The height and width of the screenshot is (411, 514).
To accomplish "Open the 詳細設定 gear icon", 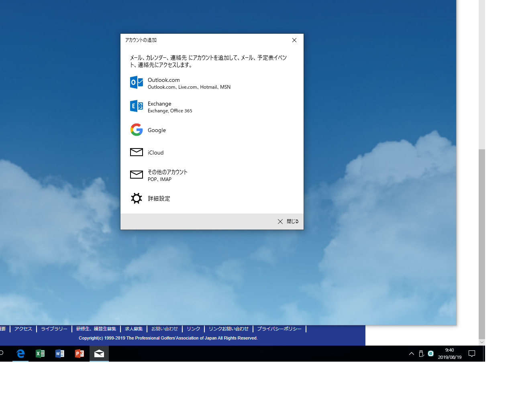I will tap(137, 198).
